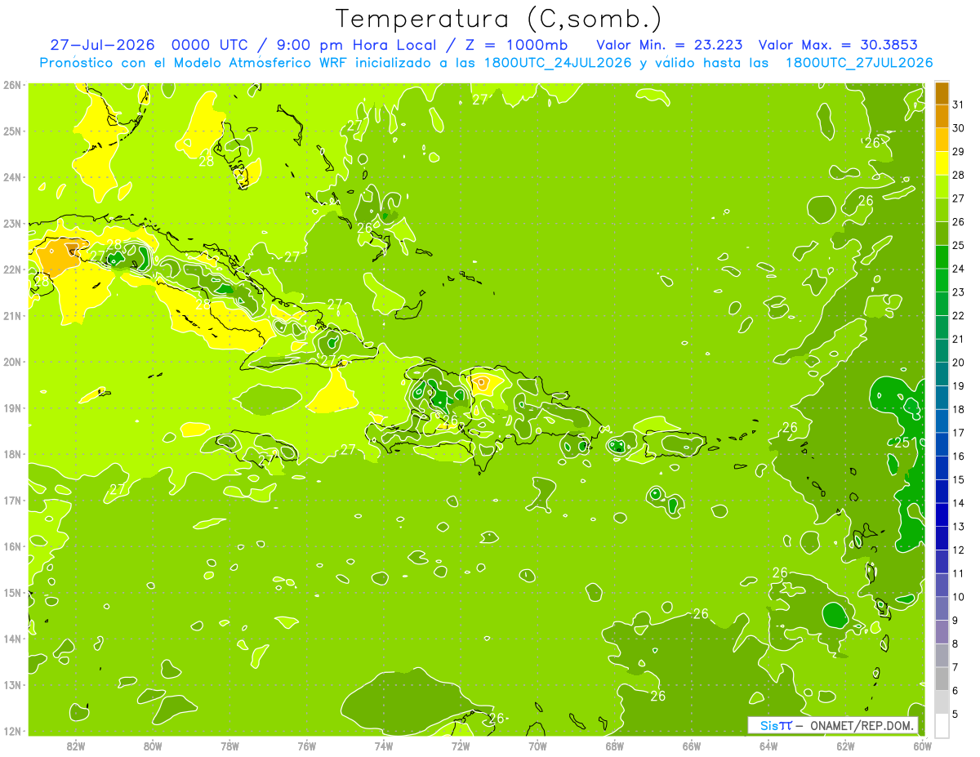Screen dimensions: 980x757
Task: Click the "20" color scale label
Action: (x=958, y=363)
